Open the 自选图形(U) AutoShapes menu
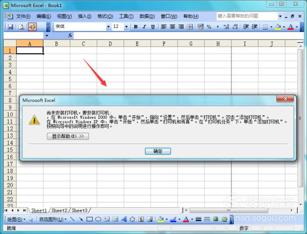 tap(53, 219)
